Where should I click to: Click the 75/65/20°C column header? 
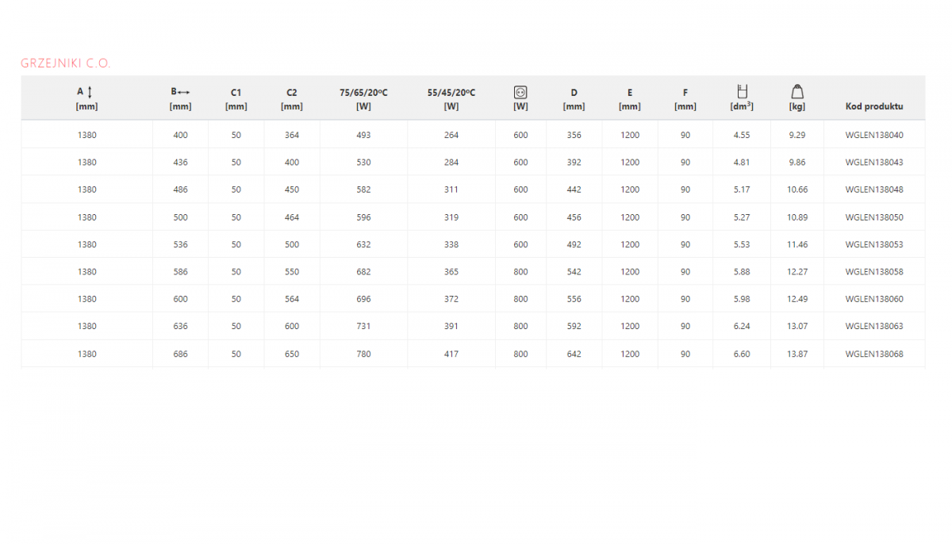363,93
